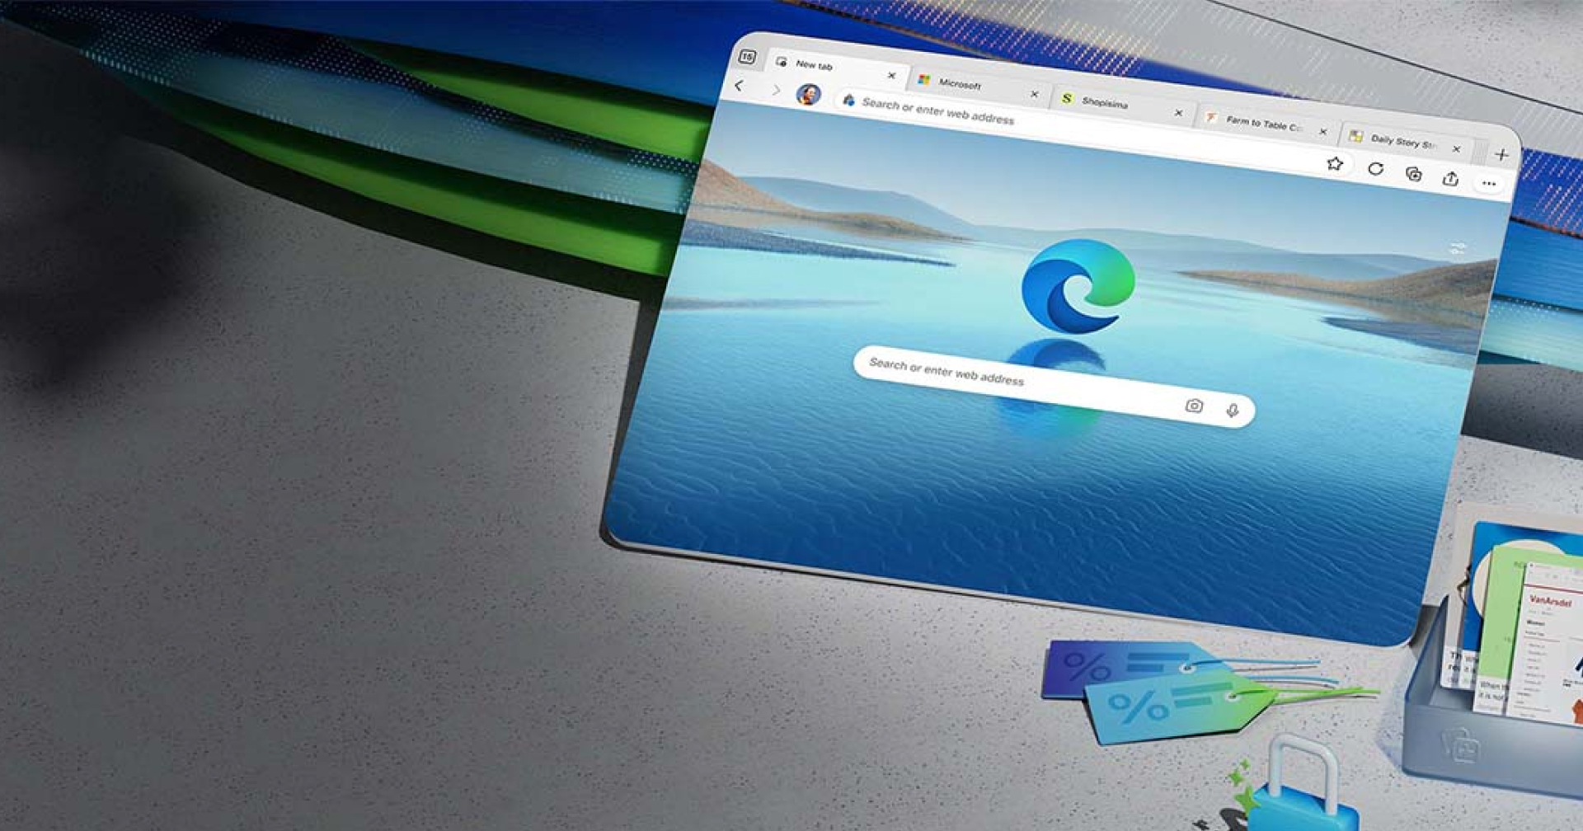Switch to the Microsoft tab

[x=979, y=86]
